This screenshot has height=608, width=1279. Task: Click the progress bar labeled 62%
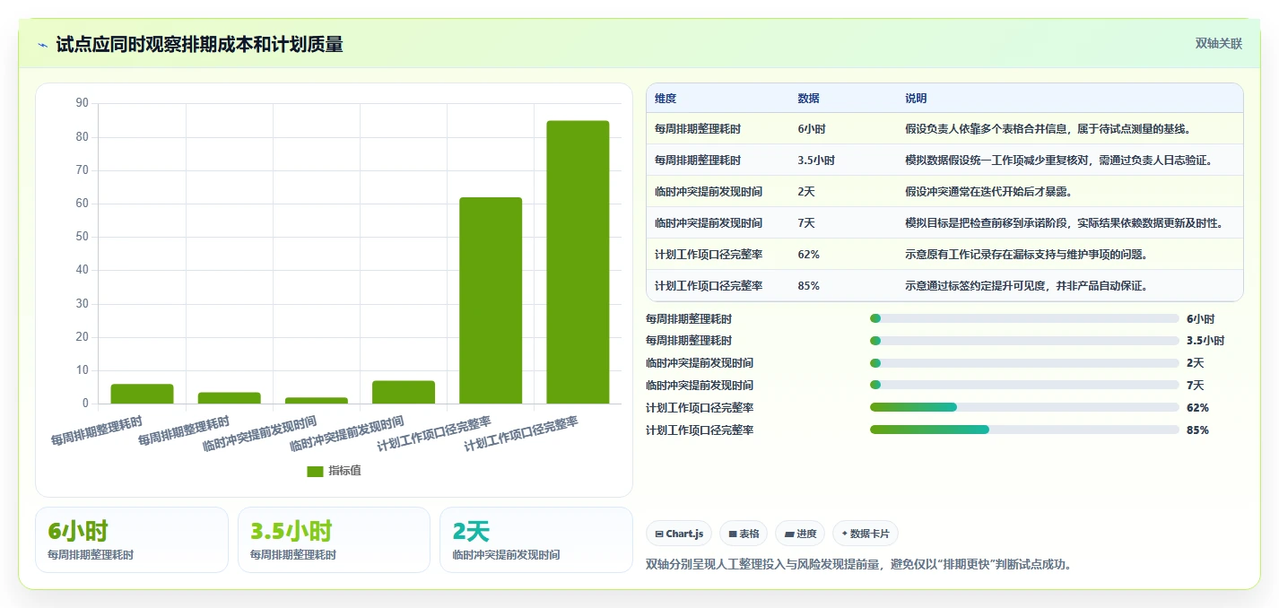tap(1024, 408)
